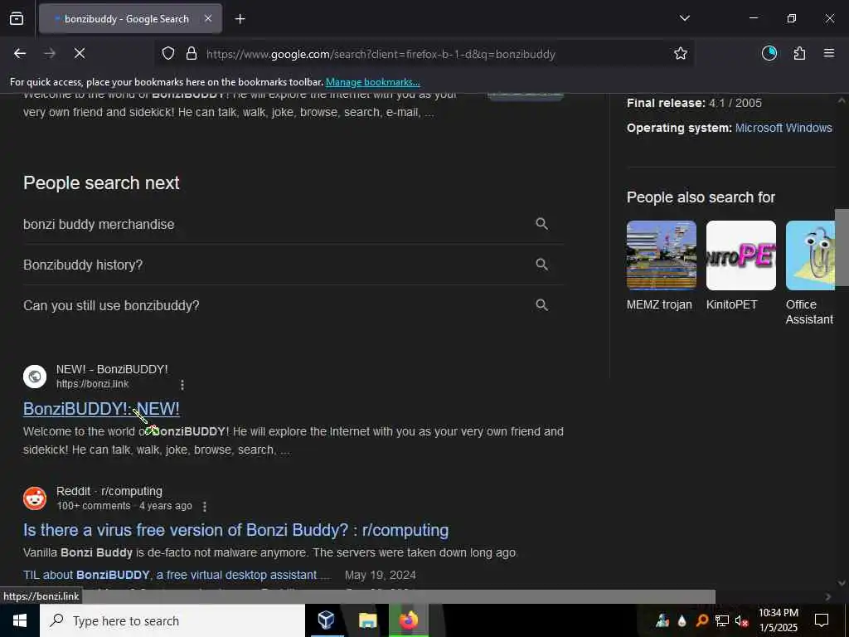Open the BonziBUDDY!: NEW! result link
The width and height of the screenshot is (849, 637).
[x=101, y=409]
